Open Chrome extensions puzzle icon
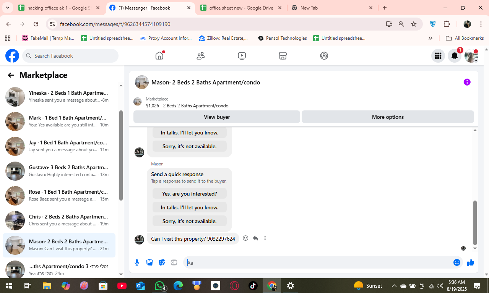Image resolution: width=489 pixels, height=293 pixels. click(x=447, y=24)
